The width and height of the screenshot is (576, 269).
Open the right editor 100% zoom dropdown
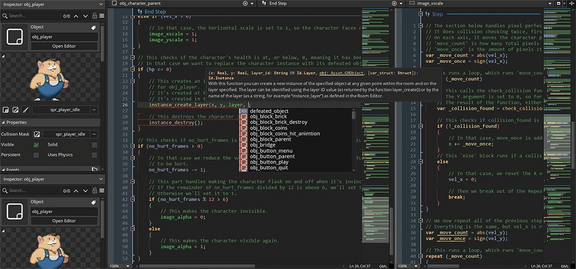[416, 266]
